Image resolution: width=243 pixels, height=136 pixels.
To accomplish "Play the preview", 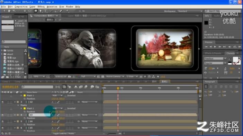I will (215, 47).
